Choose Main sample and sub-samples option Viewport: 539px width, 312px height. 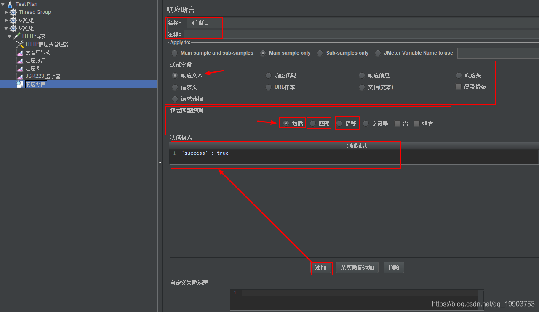[174, 53]
